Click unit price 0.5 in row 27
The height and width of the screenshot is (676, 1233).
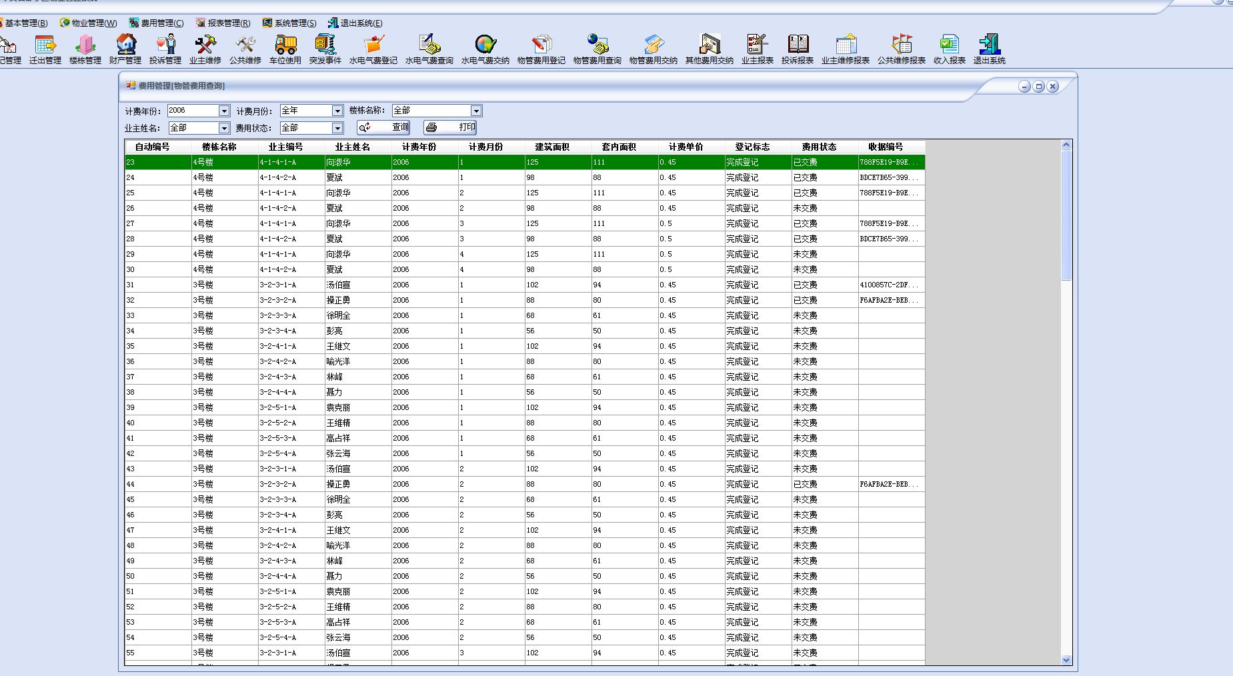pos(692,223)
